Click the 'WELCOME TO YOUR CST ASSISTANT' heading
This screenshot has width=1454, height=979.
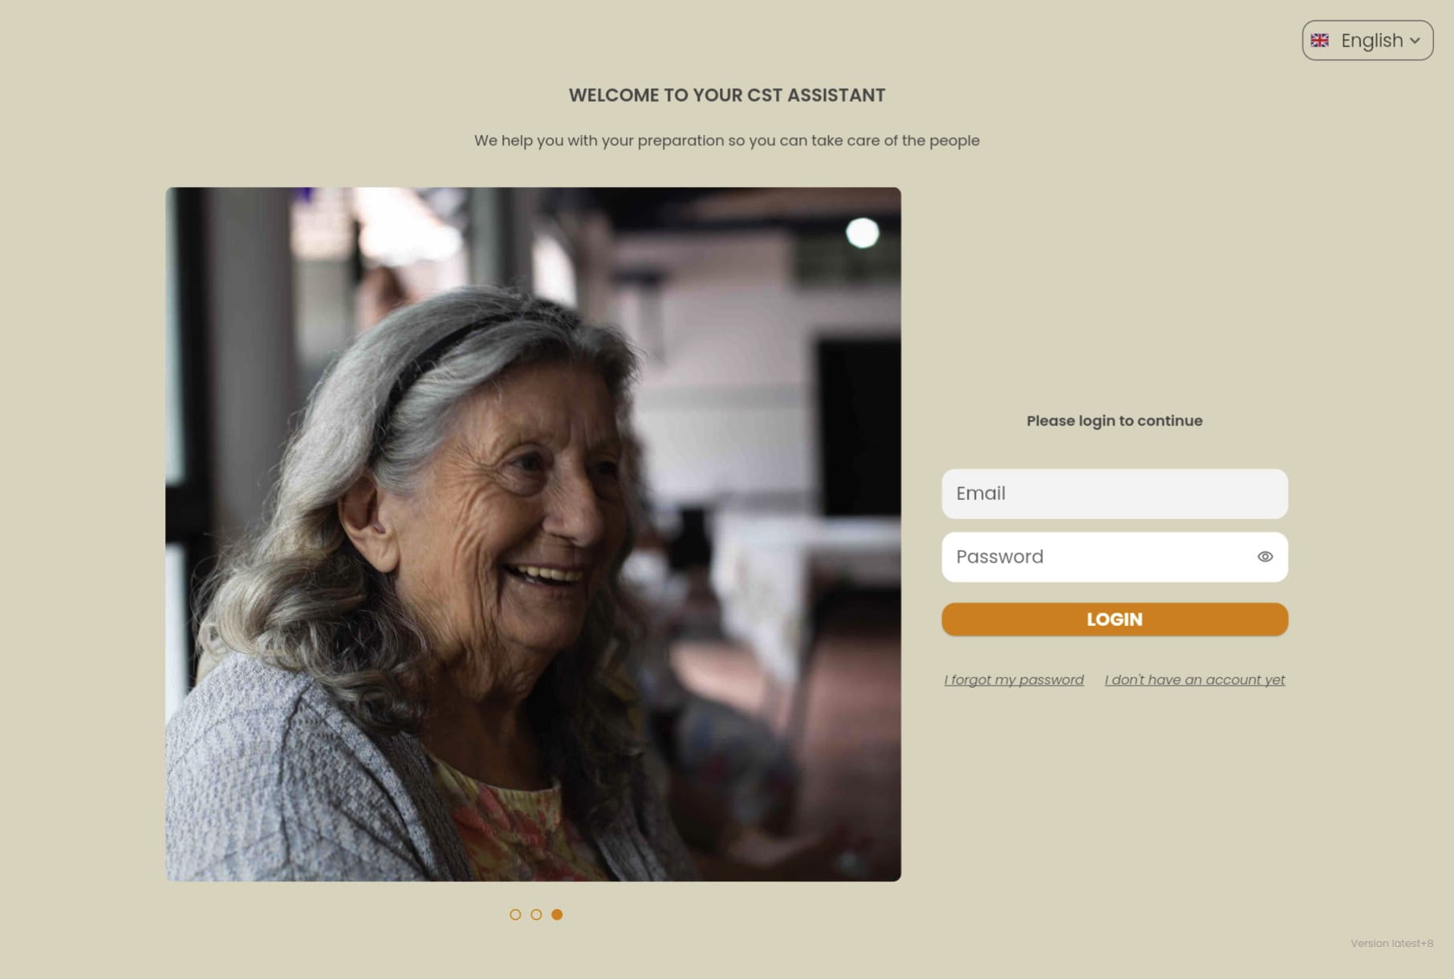(727, 95)
